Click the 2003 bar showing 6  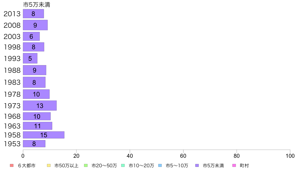coord(31,36)
